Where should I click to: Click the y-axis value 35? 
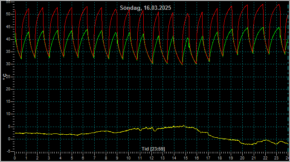pyautogui.click(x=8, y=52)
